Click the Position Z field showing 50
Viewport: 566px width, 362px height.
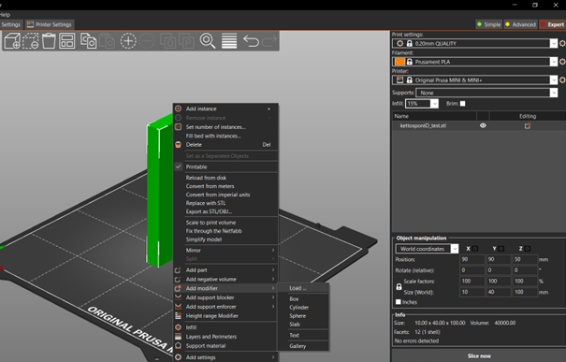pos(525,259)
